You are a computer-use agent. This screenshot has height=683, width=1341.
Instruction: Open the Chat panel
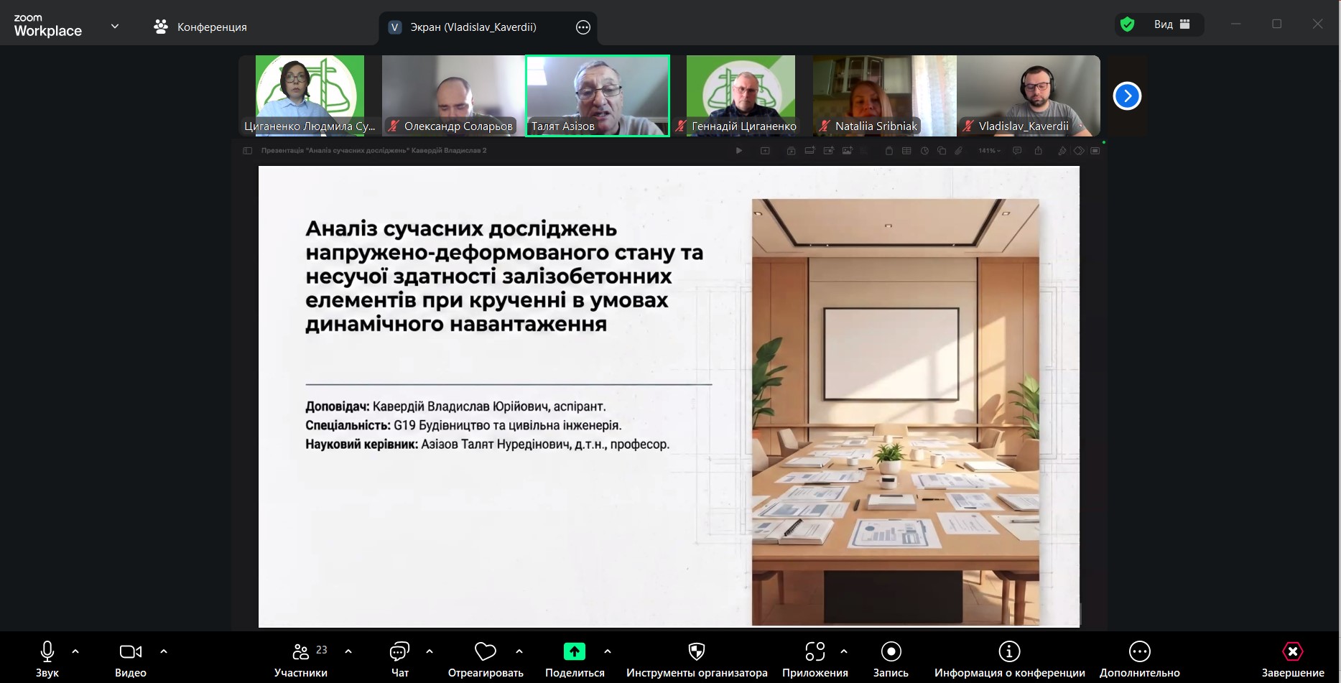[399, 651]
